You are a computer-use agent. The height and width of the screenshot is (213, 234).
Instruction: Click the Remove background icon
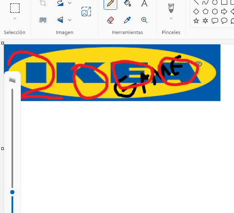point(43,20)
